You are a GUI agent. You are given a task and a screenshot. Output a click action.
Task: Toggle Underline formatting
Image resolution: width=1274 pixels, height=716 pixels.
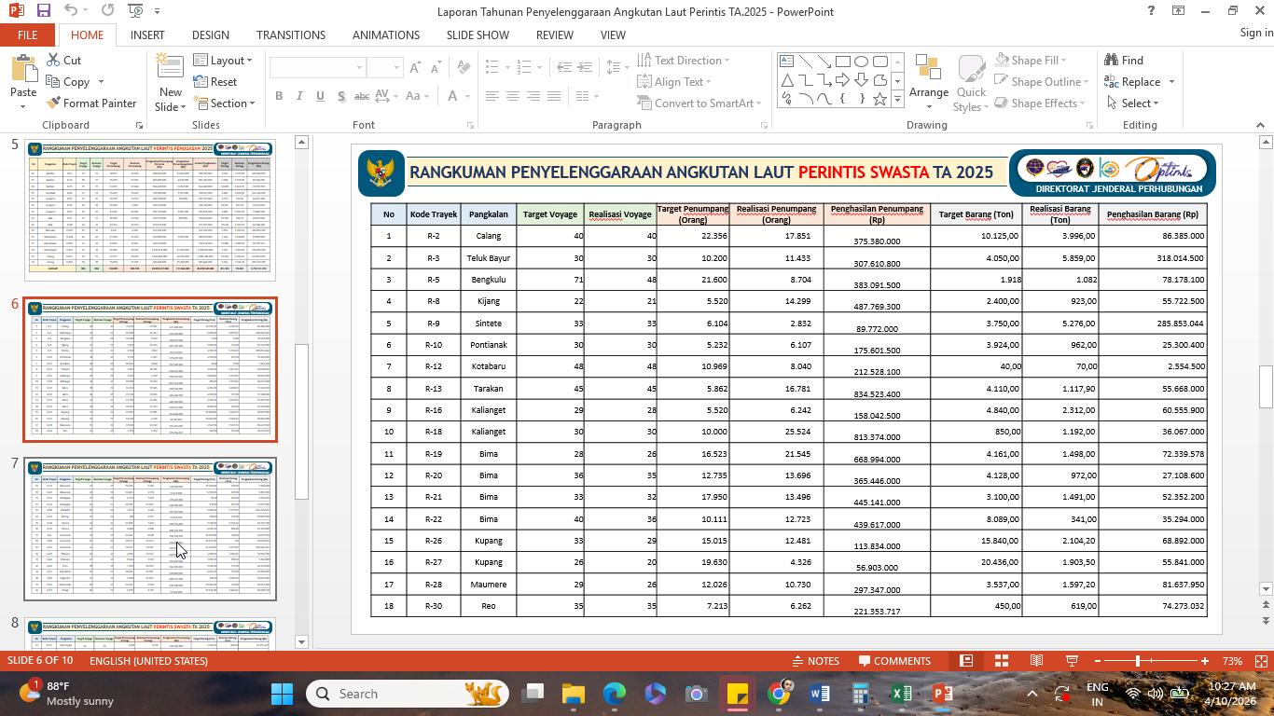[320, 96]
